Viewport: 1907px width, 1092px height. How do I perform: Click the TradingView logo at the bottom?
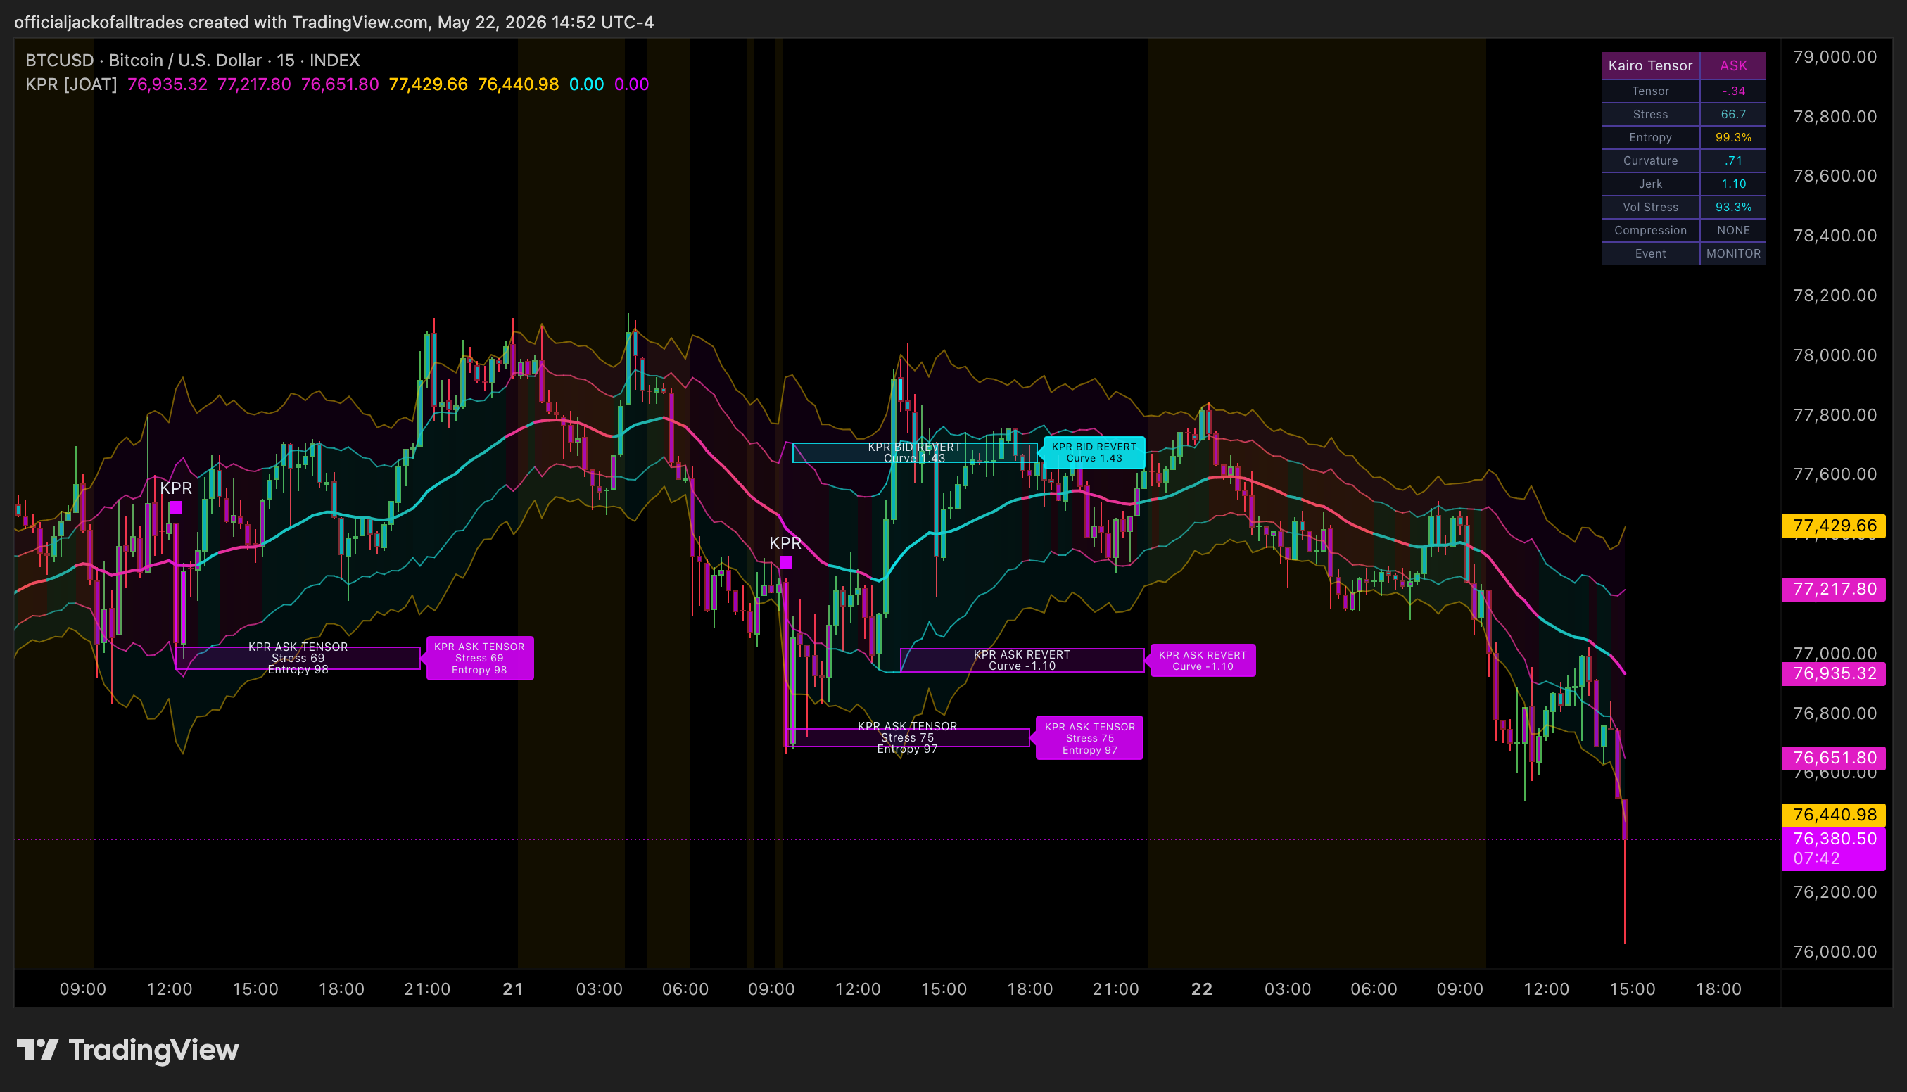127,1049
